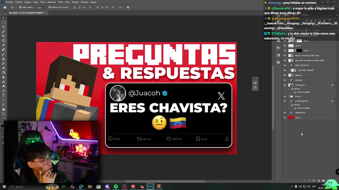The image size is (339, 190).
Task: Open Move tool preset picker arrow
Action: pos(16,7)
